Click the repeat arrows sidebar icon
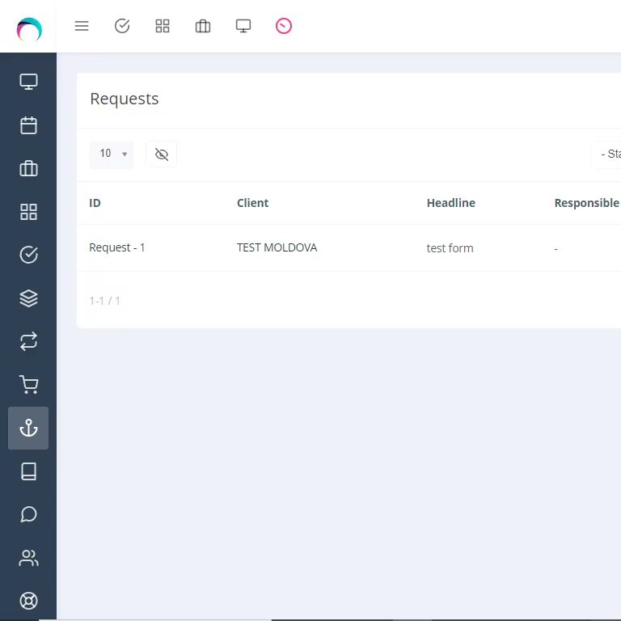The width and height of the screenshot is (621, 621). (x=28, y=341)
